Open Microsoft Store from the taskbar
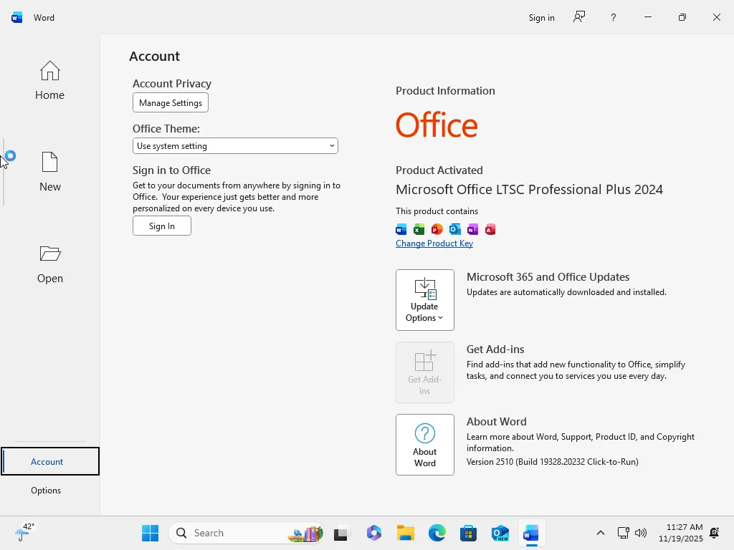The width and height of the screenshot is (734, 550). (x=468, y=533)
